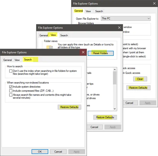This screenshot has width=158, height=156.
Task: Open the Search tab in front window
Action: tap(28, 60)
